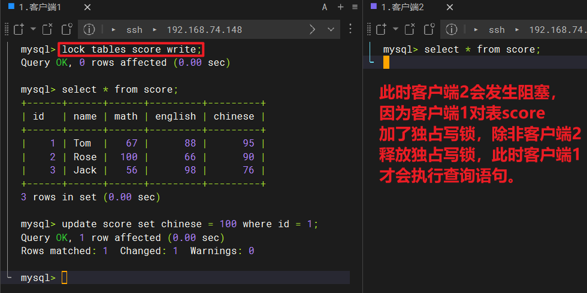Click 'select * from score;' in 客户端1 terminal
The width and height of the screenshot is (587, 293).
pyautogui.click(x=120, y=90)
